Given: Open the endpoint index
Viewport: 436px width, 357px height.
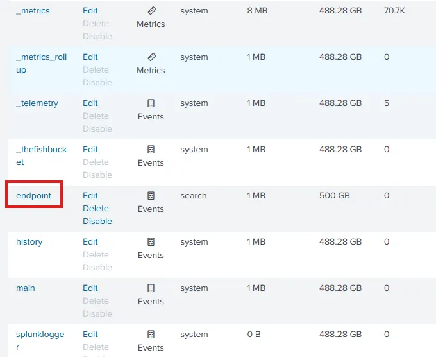Looking at the screenshot, I should (33, 196).
